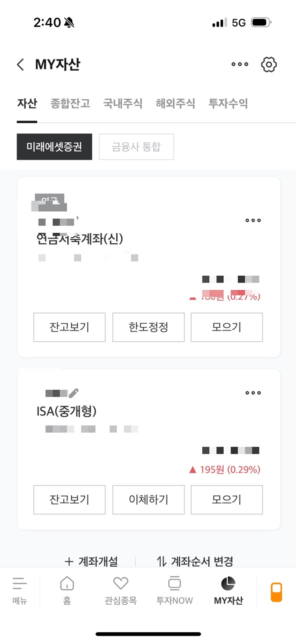The image size is (296, 642).
Task: Open 투자NOW in bottom bar
Action: pyautogui.click(x=174, y=590)
